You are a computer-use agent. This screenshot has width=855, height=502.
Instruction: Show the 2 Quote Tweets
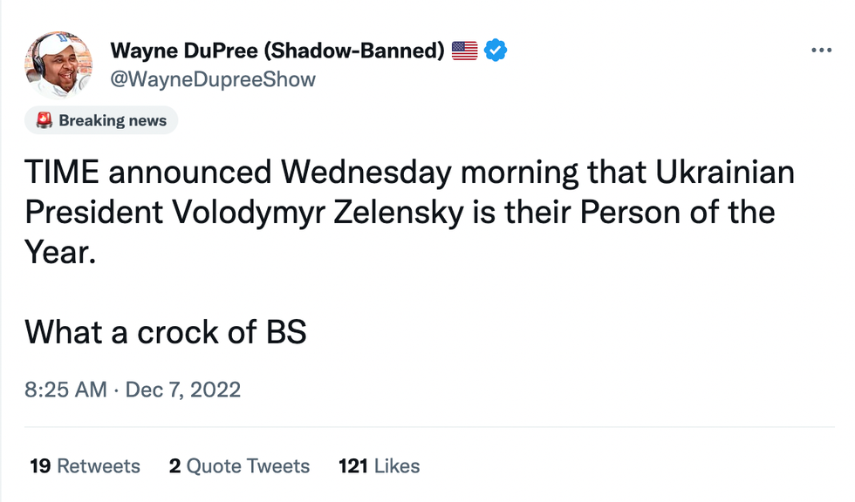tap(239, 466)
